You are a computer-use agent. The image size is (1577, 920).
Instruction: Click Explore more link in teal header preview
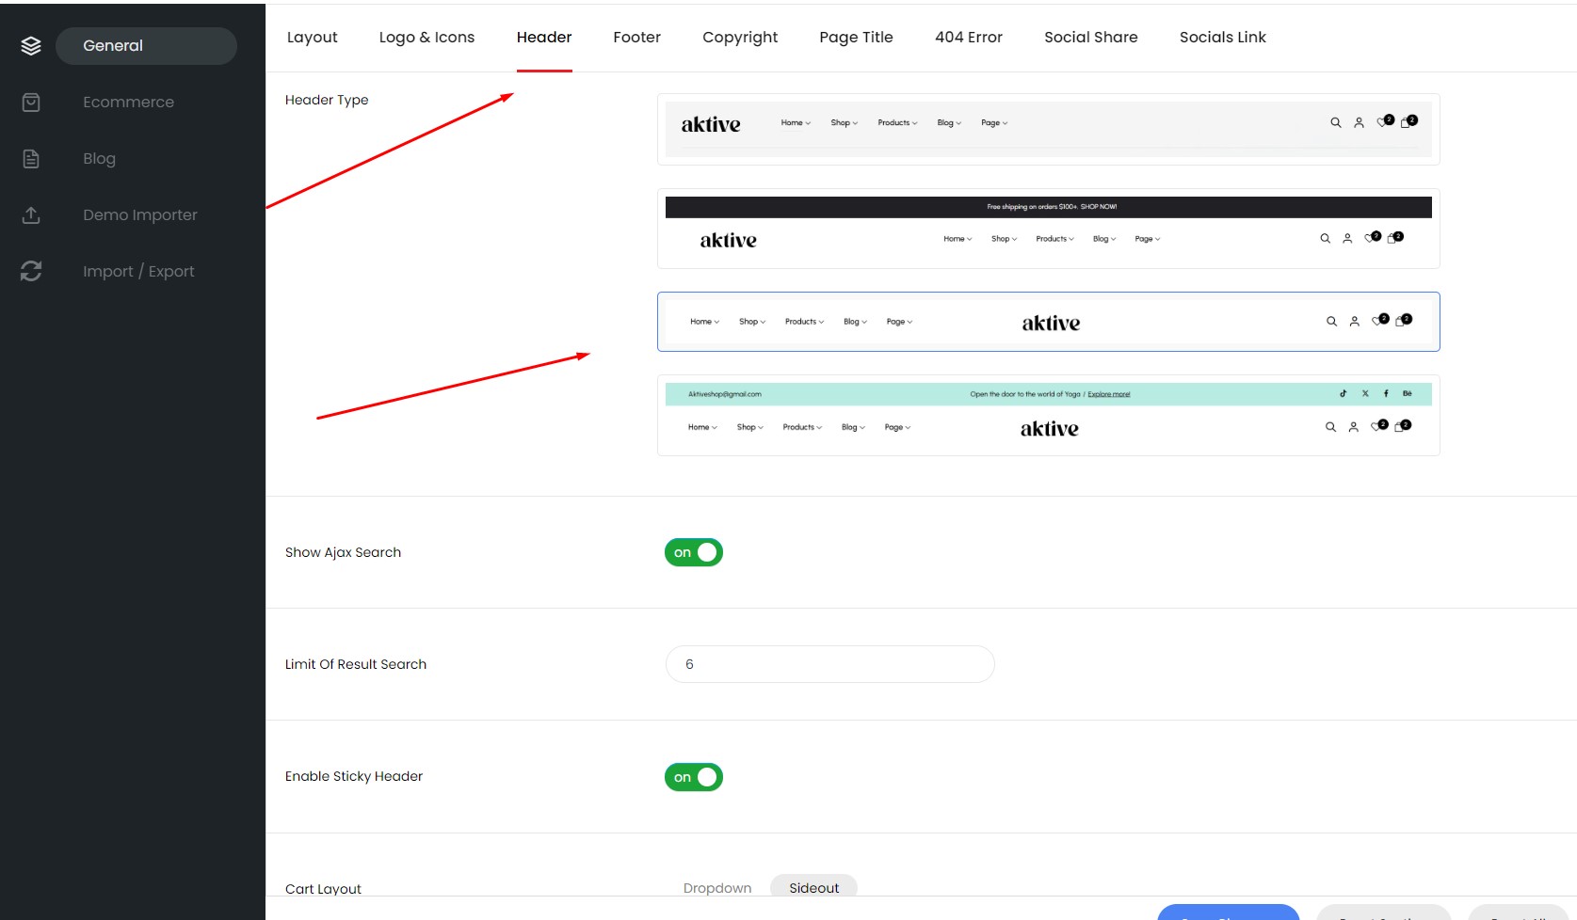pos(1108,394)
